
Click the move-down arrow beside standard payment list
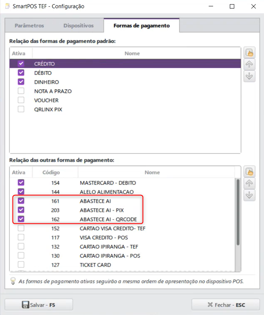pyautogui.click(x=249, y=76)
